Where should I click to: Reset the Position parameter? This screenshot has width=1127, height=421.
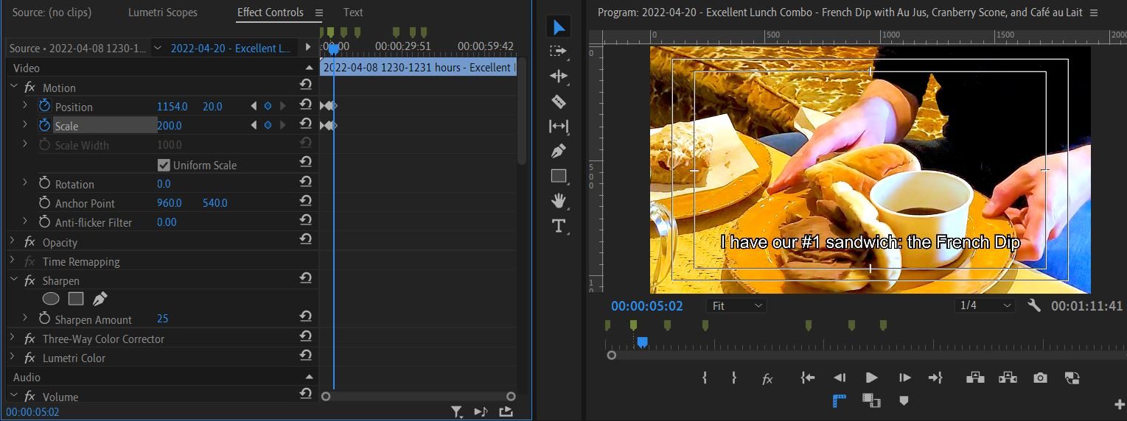(305, 106)
